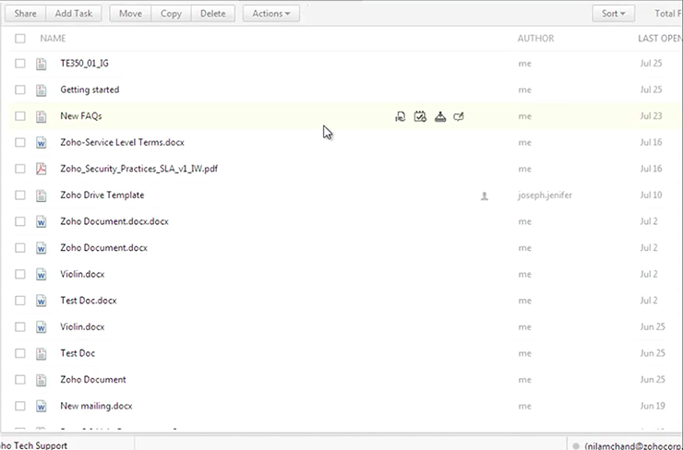Open the Getting started document
This screenshot has height=450, width=683.
90,89
